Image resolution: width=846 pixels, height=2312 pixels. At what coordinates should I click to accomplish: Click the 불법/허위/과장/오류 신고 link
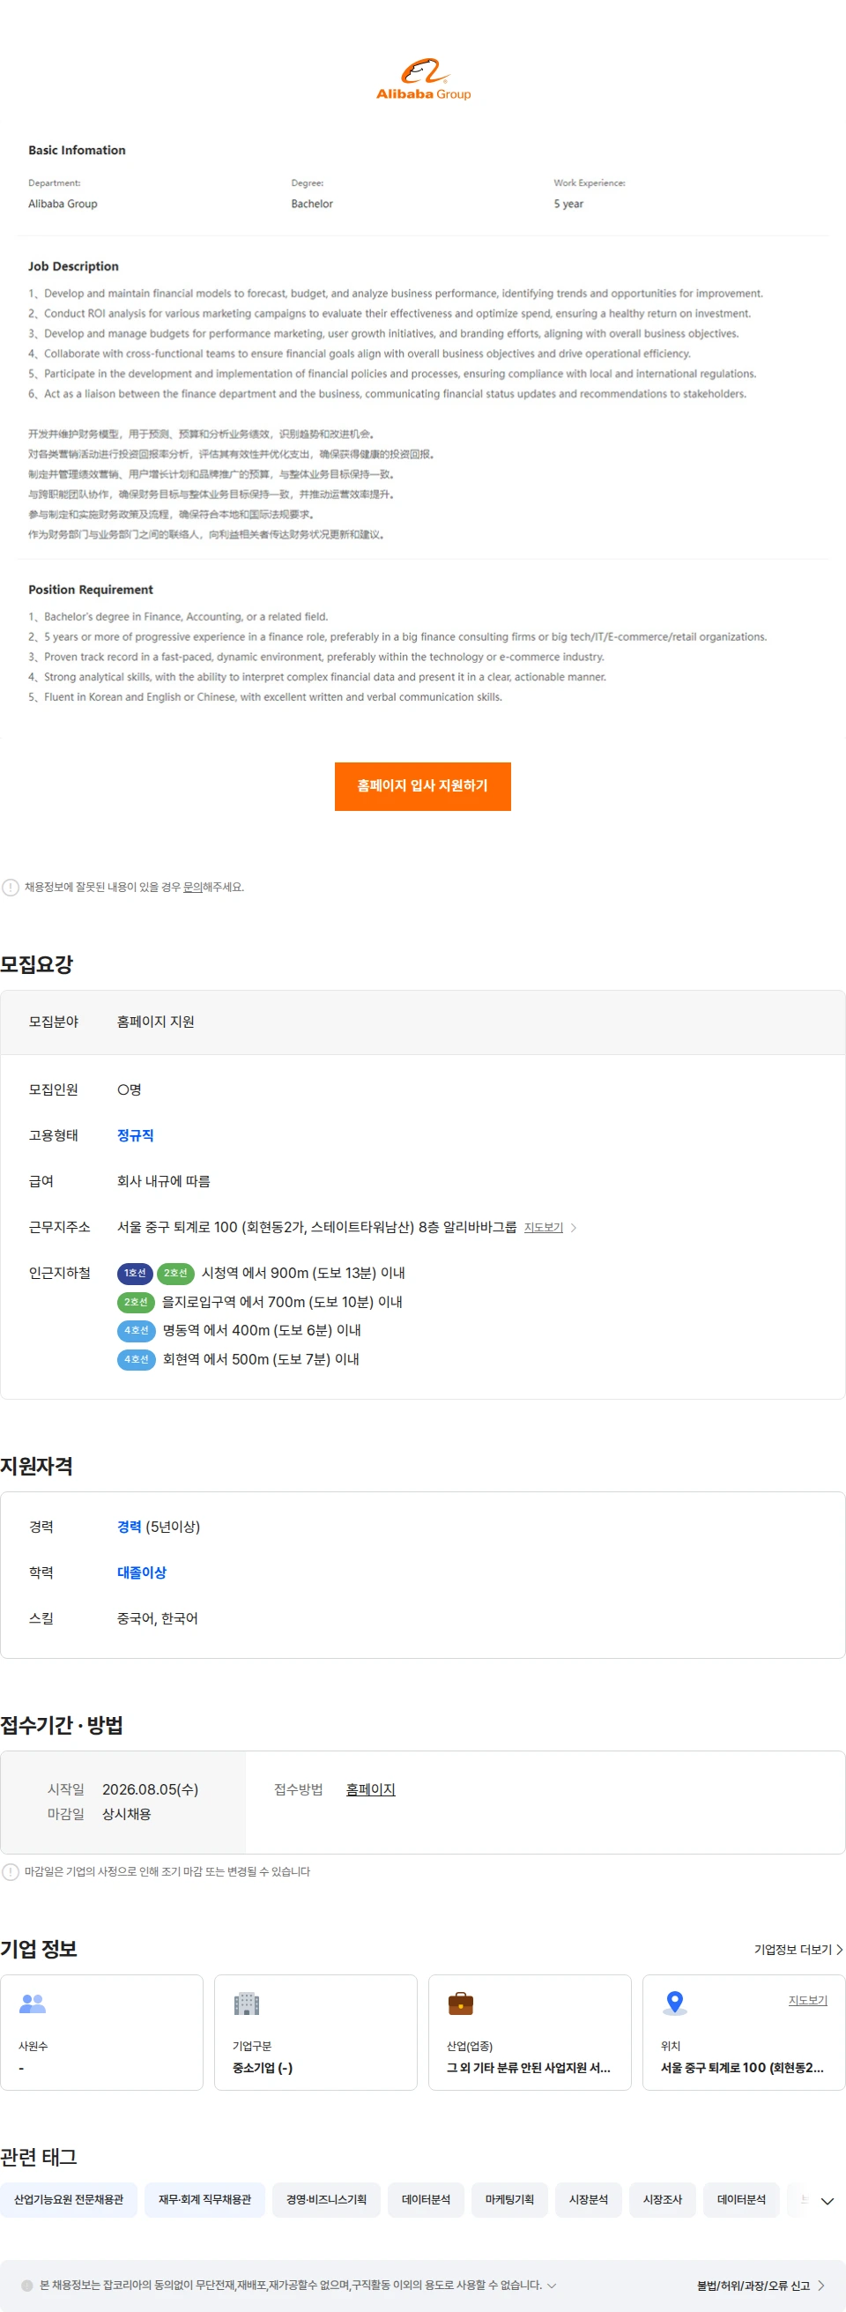[761, 2285]
